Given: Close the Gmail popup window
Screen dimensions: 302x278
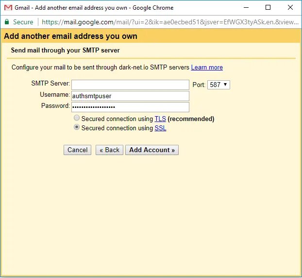Looking at the screenshot, I should (x=290, y=7).
